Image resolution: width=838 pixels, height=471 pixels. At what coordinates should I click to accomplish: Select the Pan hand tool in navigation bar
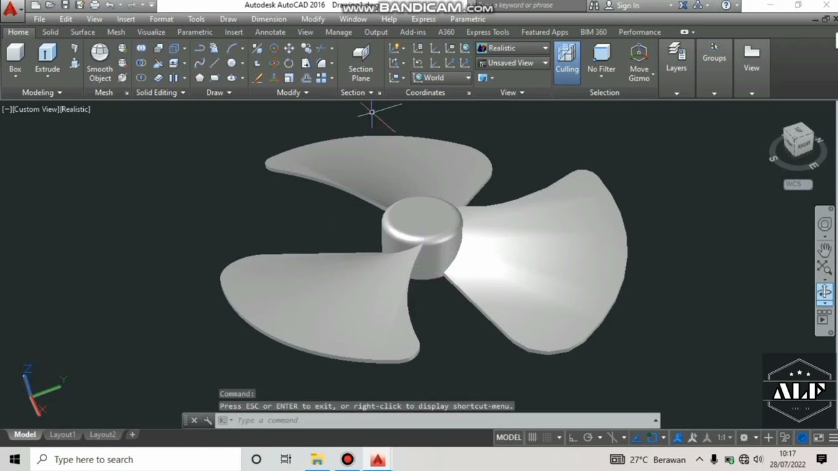tap(824, 249)
